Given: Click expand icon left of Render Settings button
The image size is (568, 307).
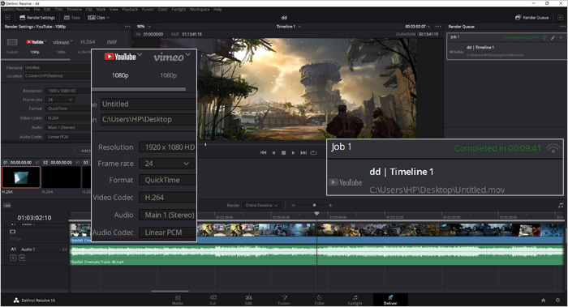Looking at the screenshot, I should 7,17.
